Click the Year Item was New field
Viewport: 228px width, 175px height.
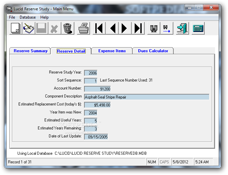tap(91, 113)
